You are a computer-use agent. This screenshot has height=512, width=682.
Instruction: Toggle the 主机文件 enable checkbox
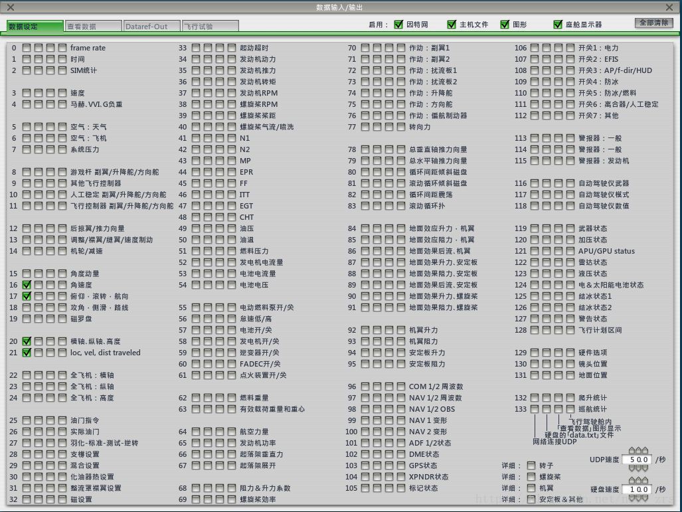(452, 25)
